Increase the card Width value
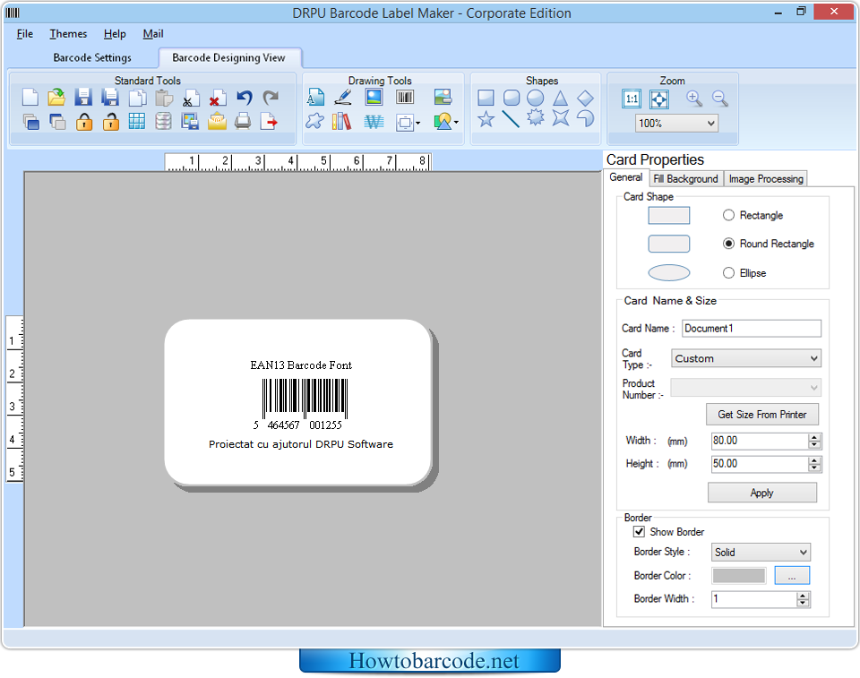Image resolution: width=860 pixels, height=678 pixels. [x=814, y=437]
